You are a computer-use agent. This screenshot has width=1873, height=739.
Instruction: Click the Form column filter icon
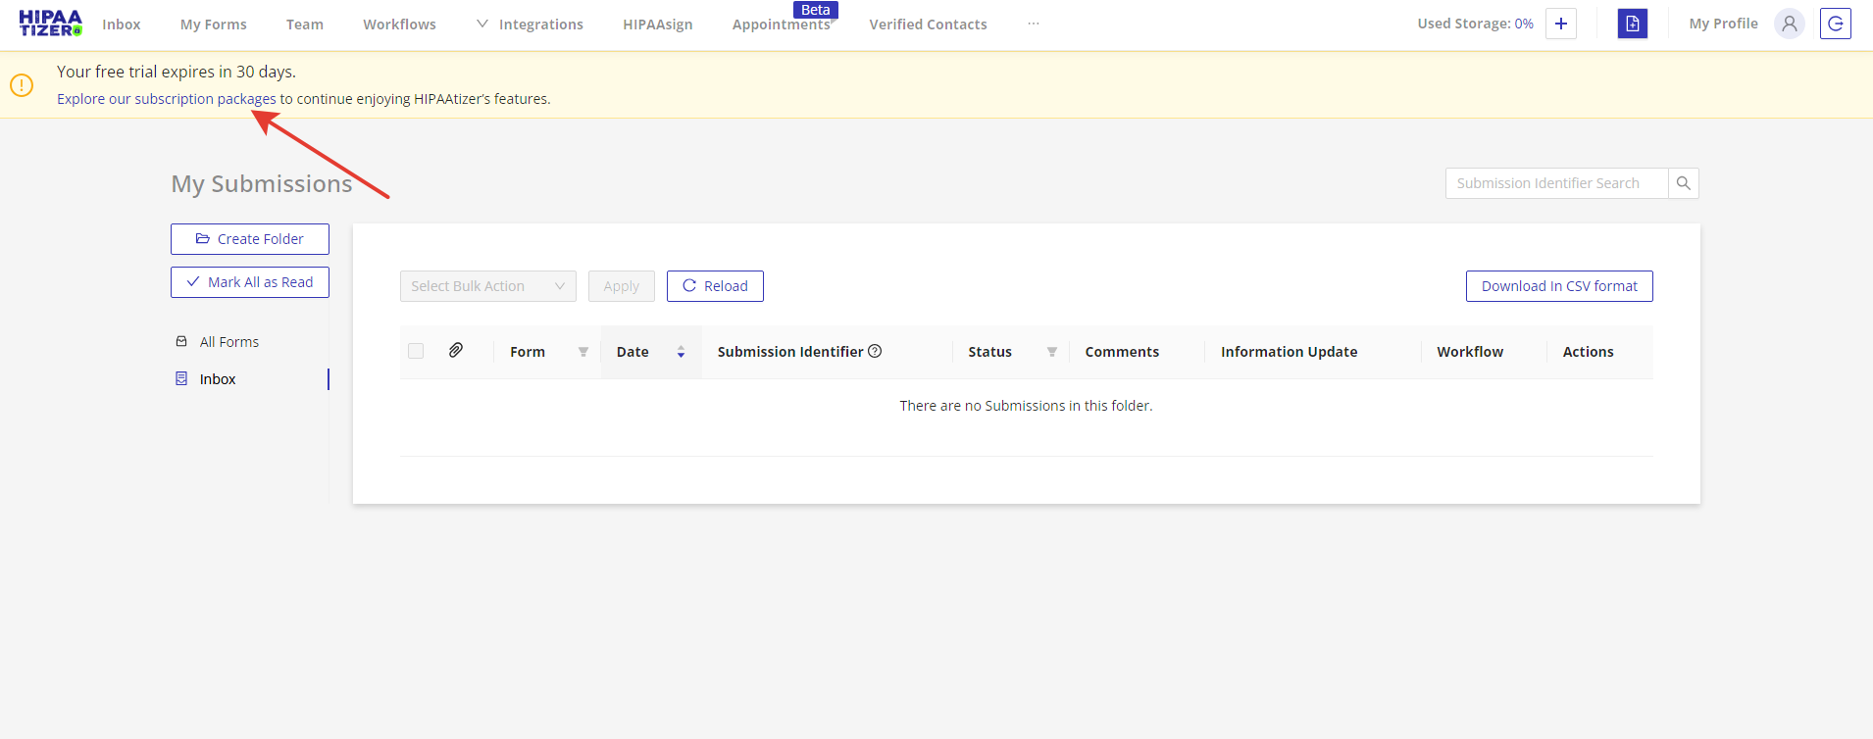point(583,352)
